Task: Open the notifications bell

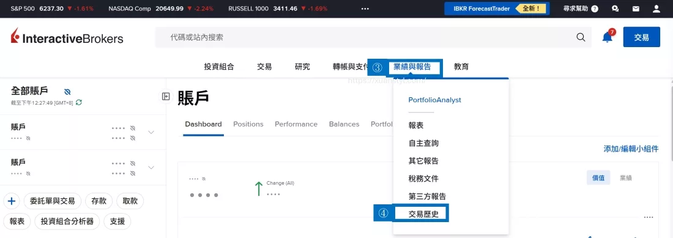Action: click(608, 37)
